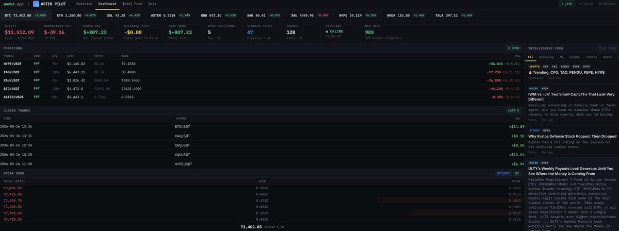Click the BTCUSDT closed trade row
Viewport: 619px width, 231px height.
pyautogui.click(x=262, y=126)
